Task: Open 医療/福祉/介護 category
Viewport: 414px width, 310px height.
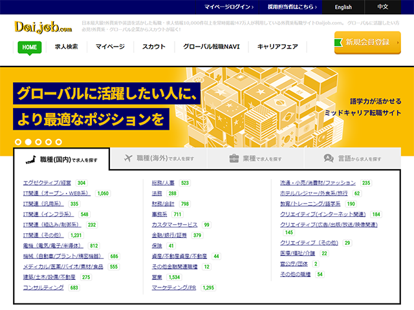Action: pos(298,253)
